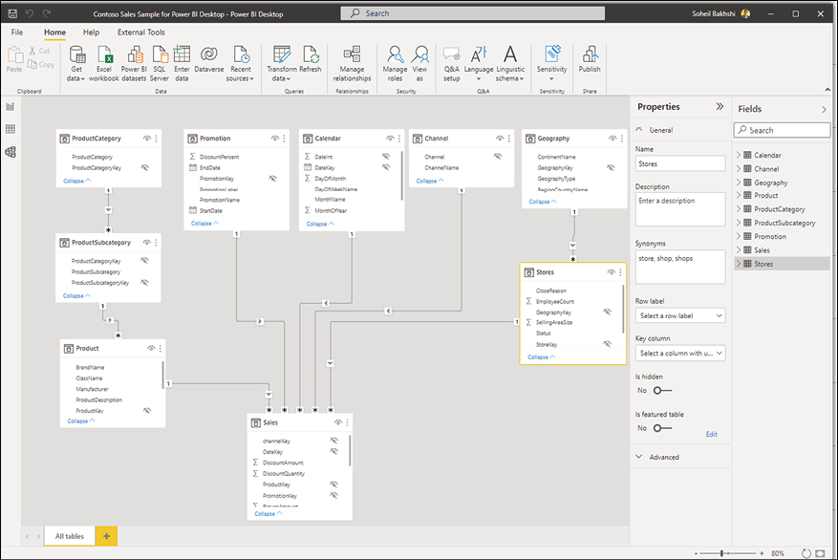Switch to Model view in sidebar
The height and width of the screenshot is (560, 838).
pyautogui.click(x=11, y=152)
